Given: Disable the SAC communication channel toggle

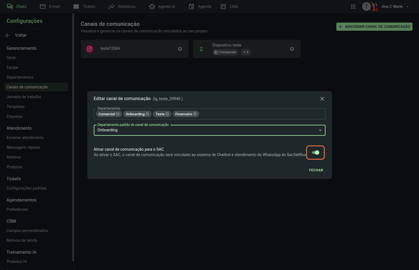Looking at the screenshot, I should 315,153.
